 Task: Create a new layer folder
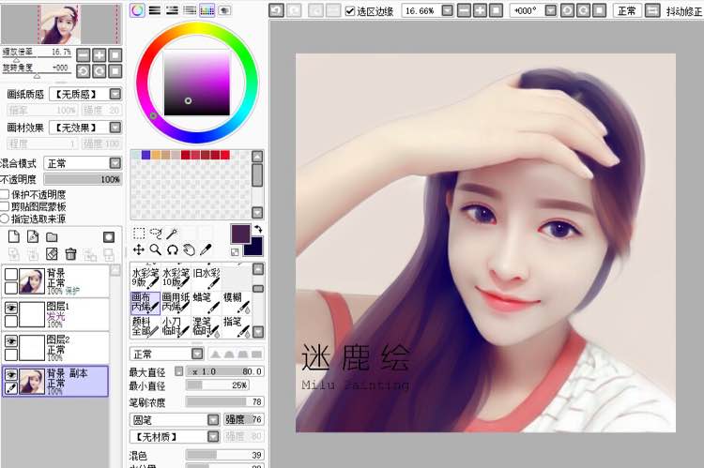(x=52, y=236)
